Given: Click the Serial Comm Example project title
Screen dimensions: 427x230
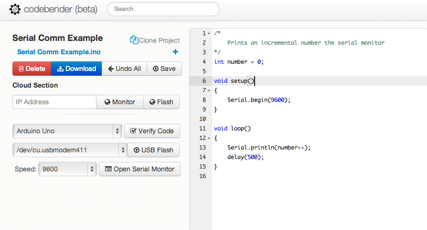Looking at the screenshot, I should pos(57,38).
